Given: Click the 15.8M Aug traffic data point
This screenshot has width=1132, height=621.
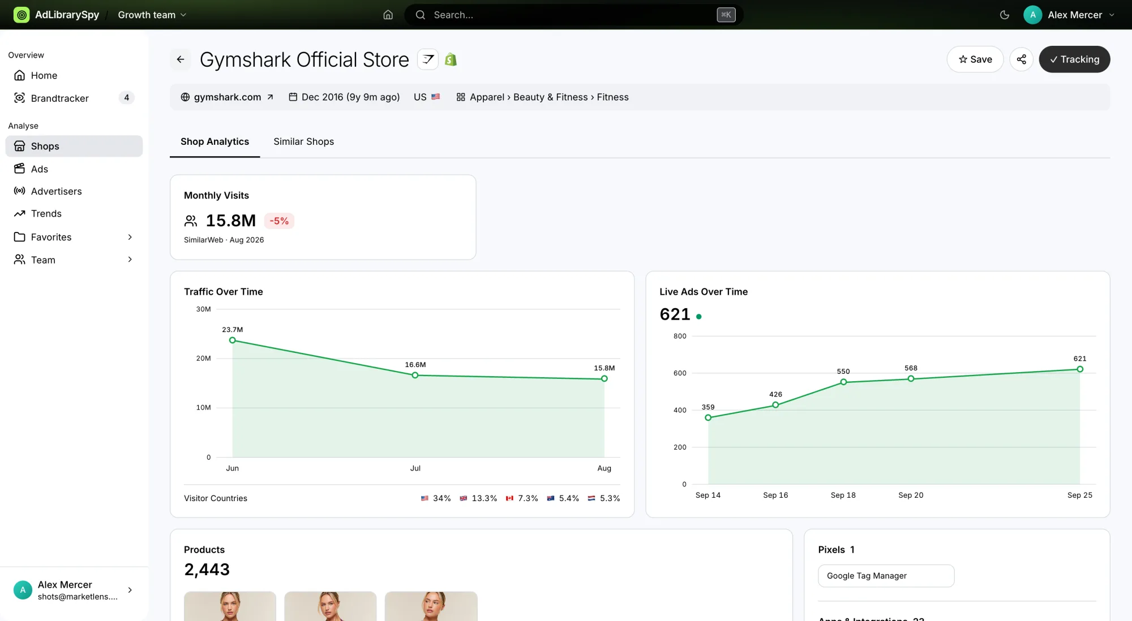Looking at the screenshot, I should coord(604,379).
